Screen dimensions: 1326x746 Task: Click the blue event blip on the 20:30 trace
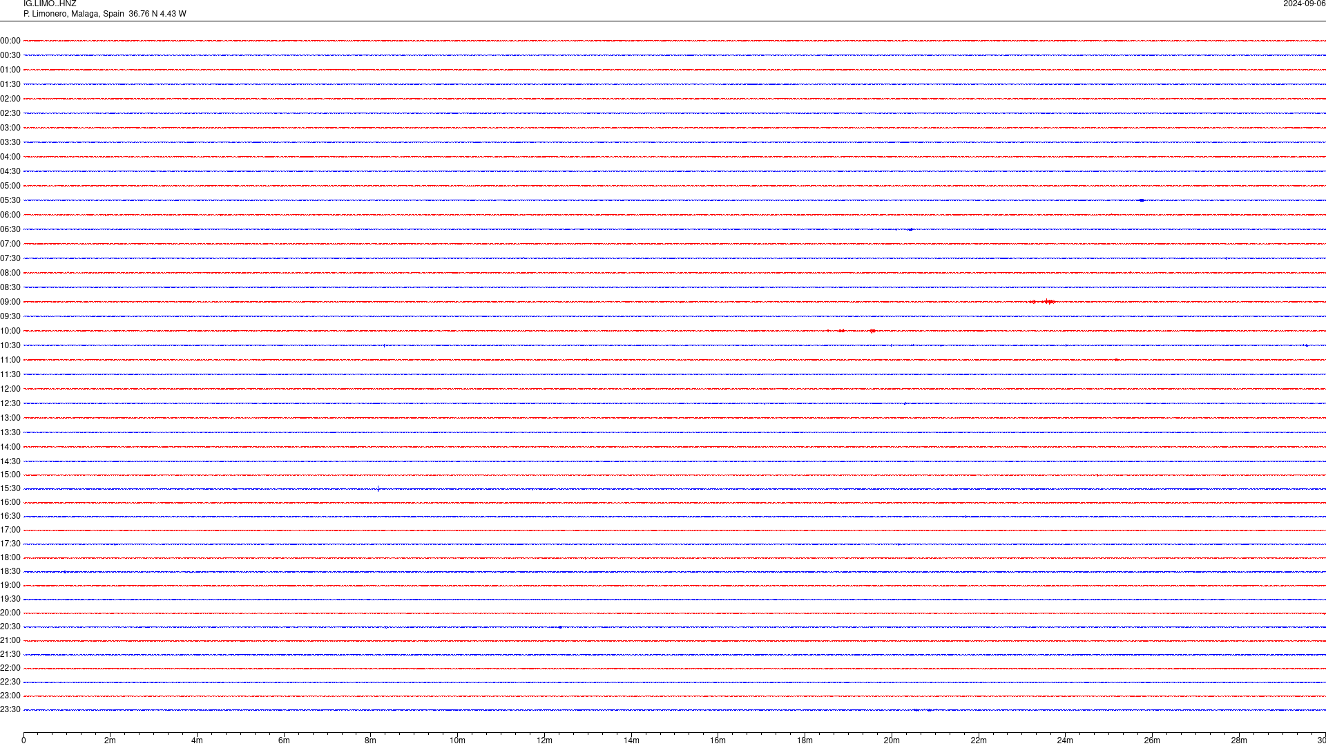pos(560,627)
